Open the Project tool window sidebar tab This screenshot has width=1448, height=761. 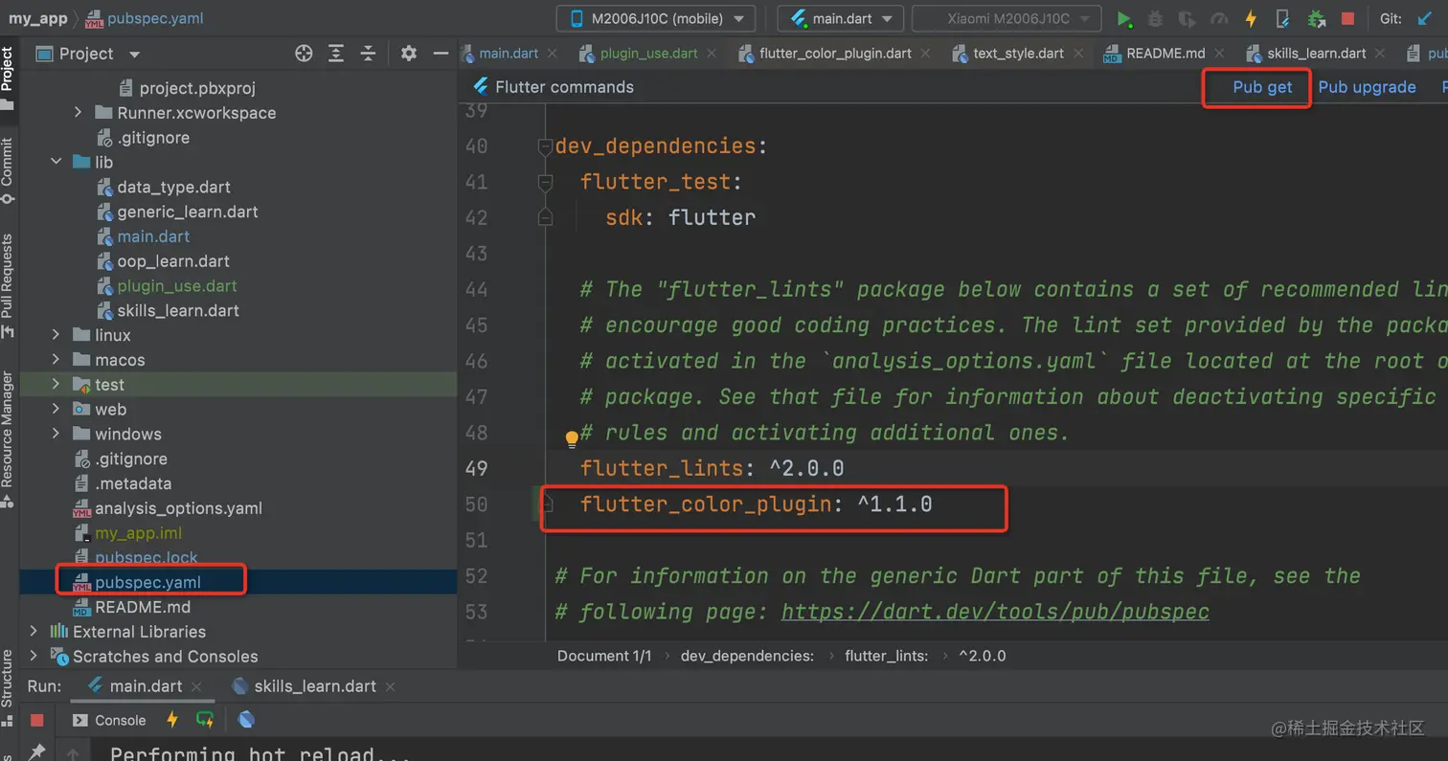(8, 77)
